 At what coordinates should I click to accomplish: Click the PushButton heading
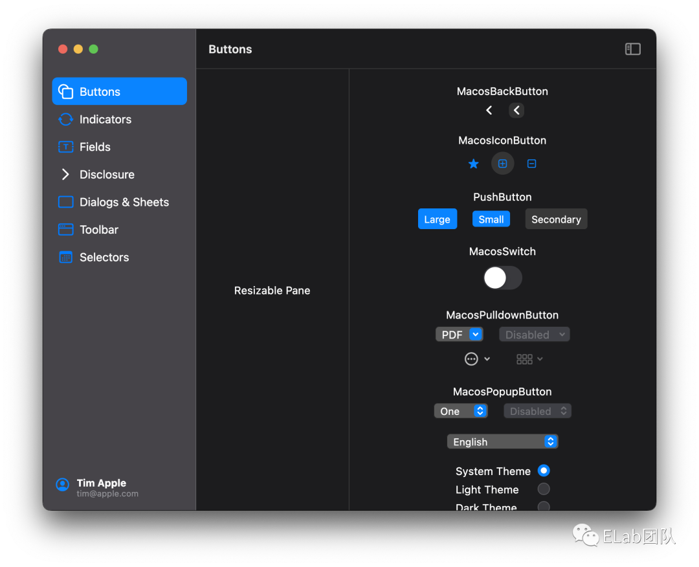pyautogui.click(x=502, y=197)
